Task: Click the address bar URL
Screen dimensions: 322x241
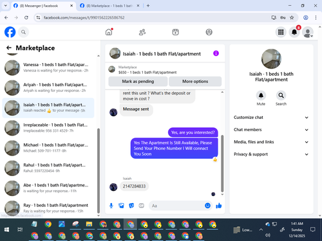Action: [x=84, y=17]
